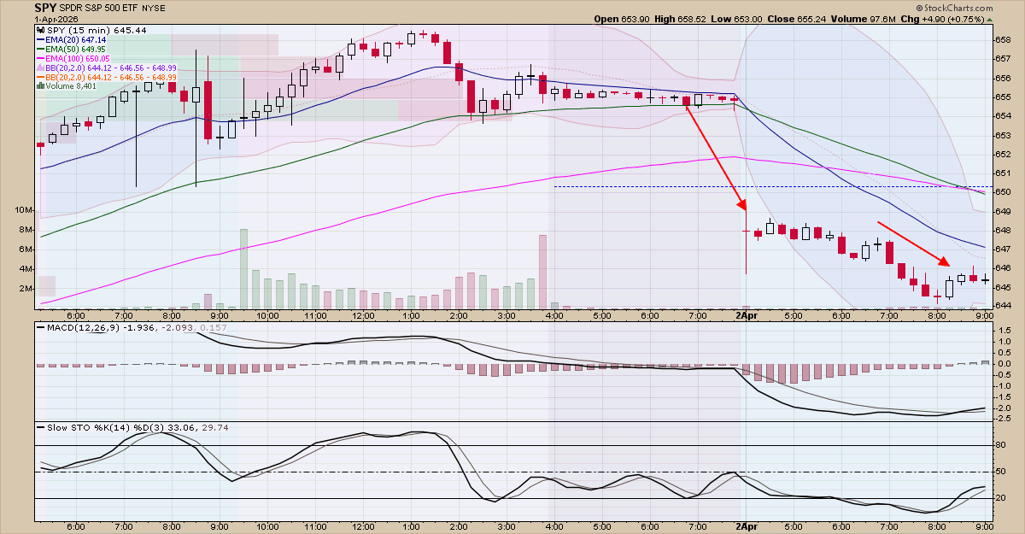
Task: Click the volume bars icon beside Volume 8,401
Action: click(41, 85)
